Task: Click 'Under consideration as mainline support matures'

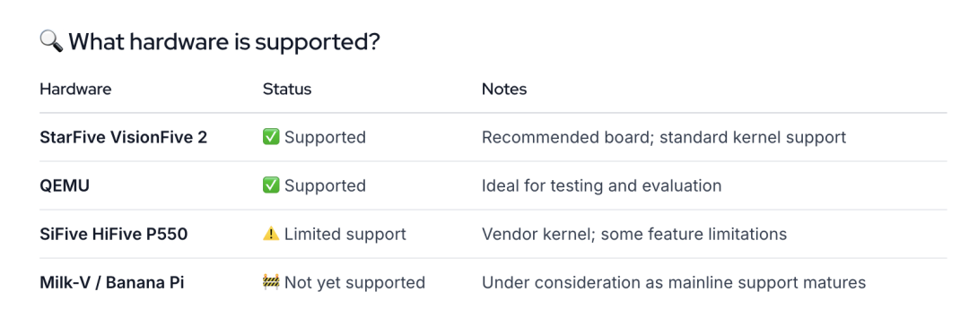Action: click(674, 283)
